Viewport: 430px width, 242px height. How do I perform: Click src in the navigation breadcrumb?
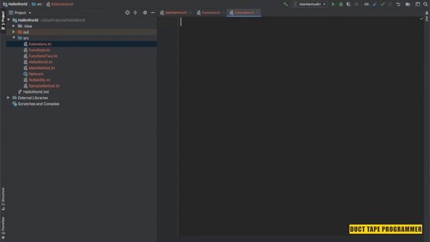[x=40, y=4]
